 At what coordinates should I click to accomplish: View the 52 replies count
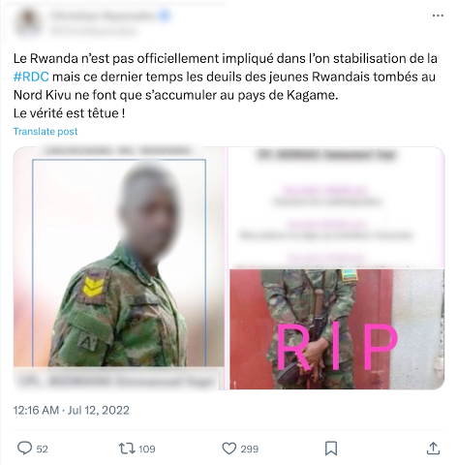pyautogui.click(x=42, y=449)
